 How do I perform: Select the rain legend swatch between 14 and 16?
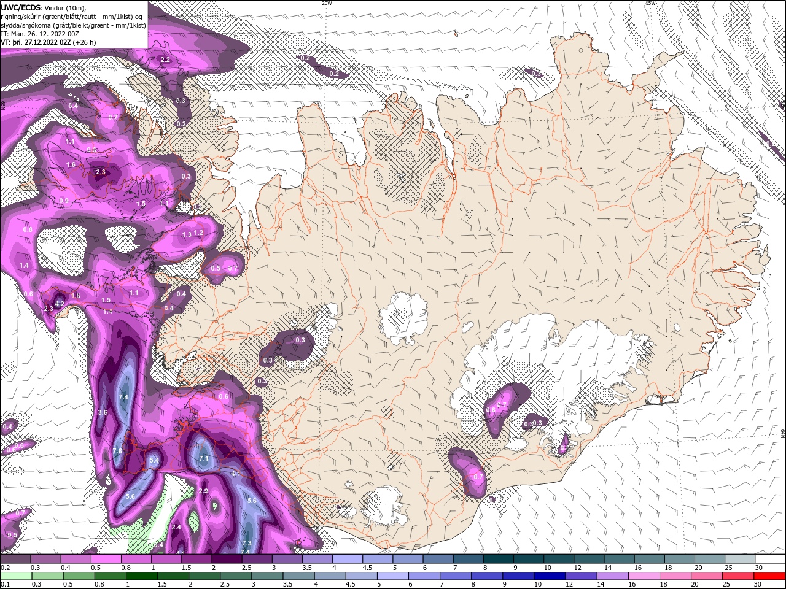613,576
